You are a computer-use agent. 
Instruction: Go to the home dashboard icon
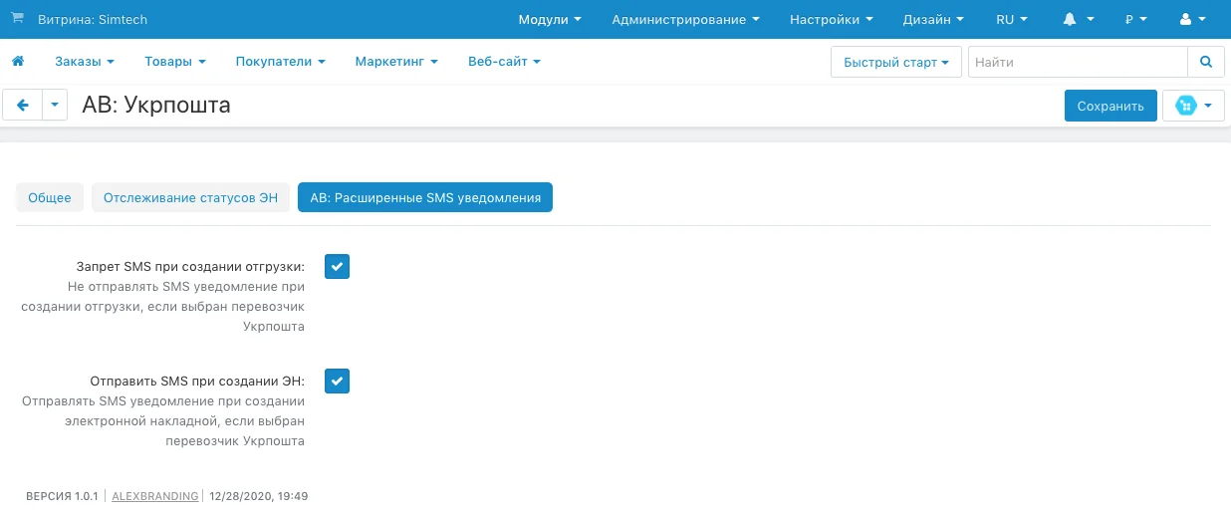pyautogui.click(x=17, y=62)
